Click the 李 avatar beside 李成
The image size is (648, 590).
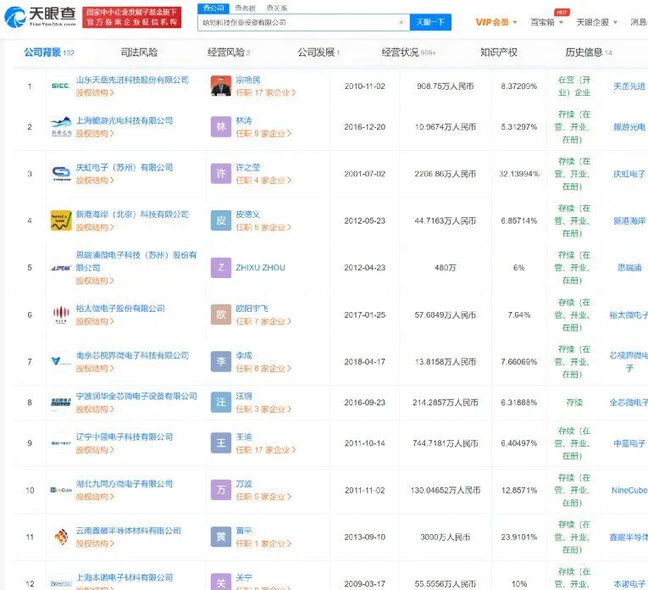tap(221, 362)
